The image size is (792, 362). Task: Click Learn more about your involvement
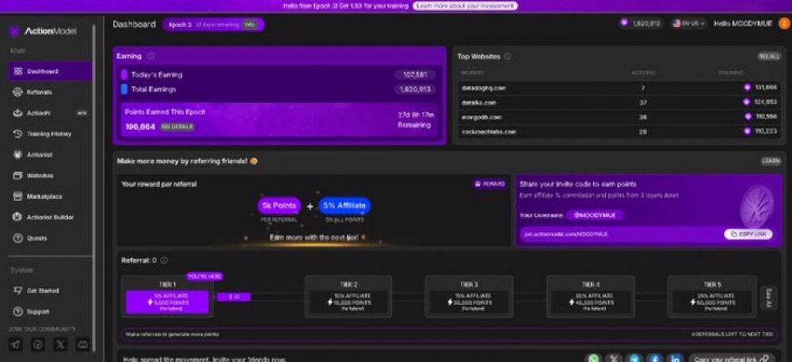(465, 6)
